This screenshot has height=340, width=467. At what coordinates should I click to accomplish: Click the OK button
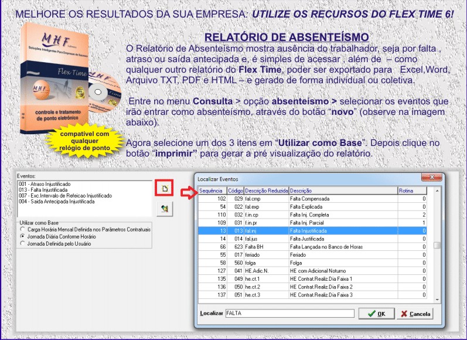376,314
